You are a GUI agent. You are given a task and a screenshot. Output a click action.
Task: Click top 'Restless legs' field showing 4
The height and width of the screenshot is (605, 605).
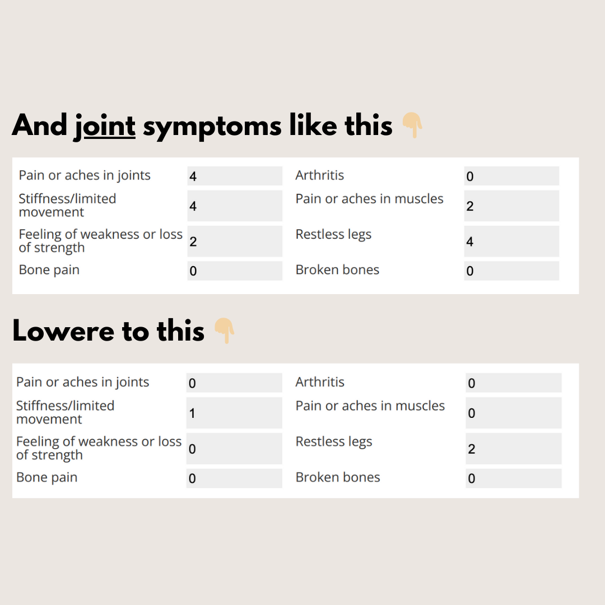511,241
